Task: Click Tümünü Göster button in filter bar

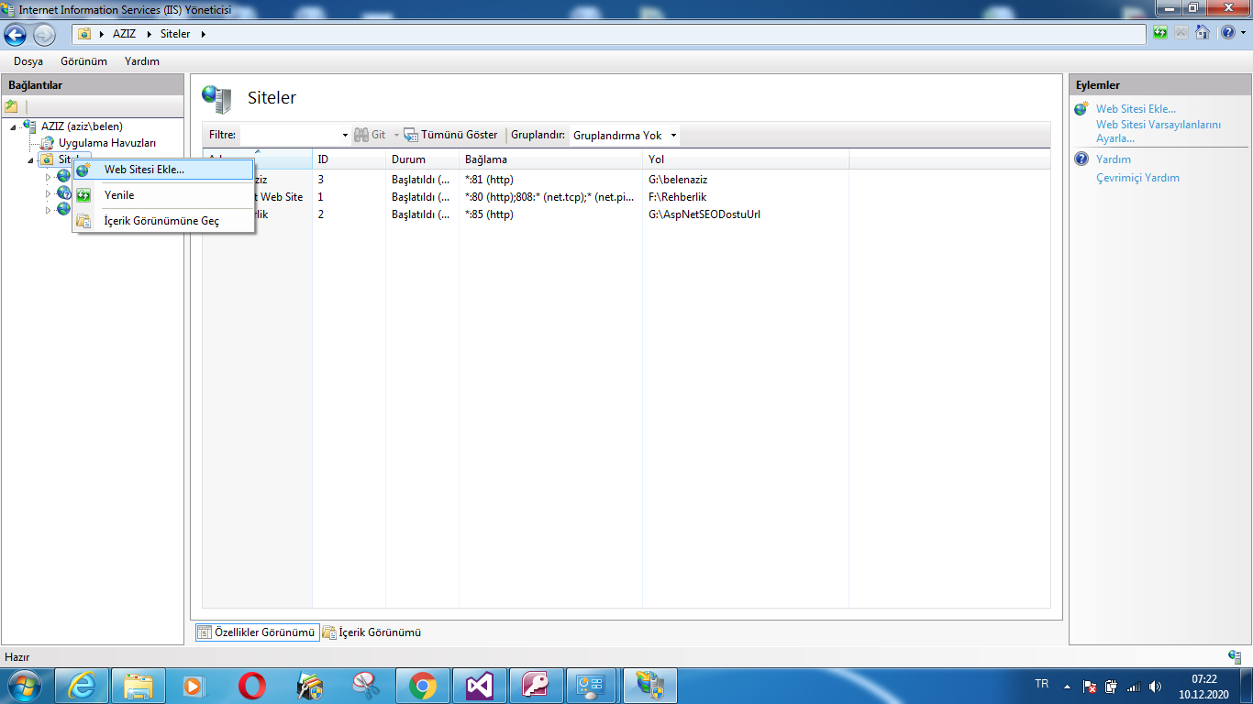Action: coord(450,135)
